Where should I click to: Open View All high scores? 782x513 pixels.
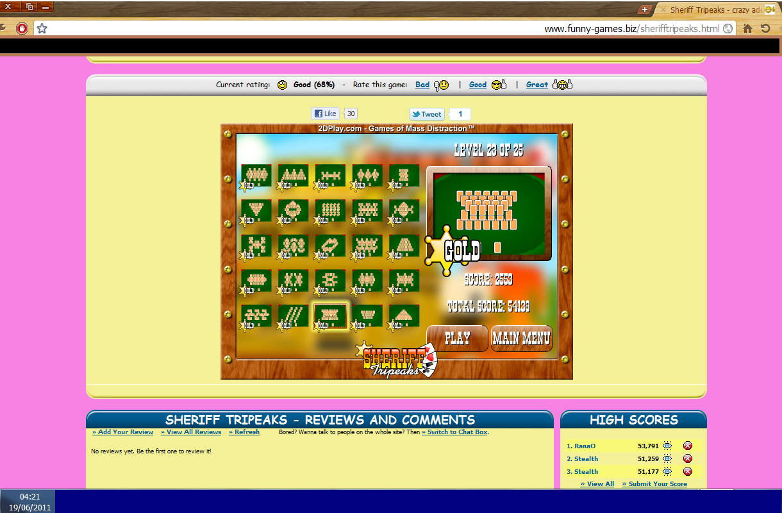click(x=597, y=484)
